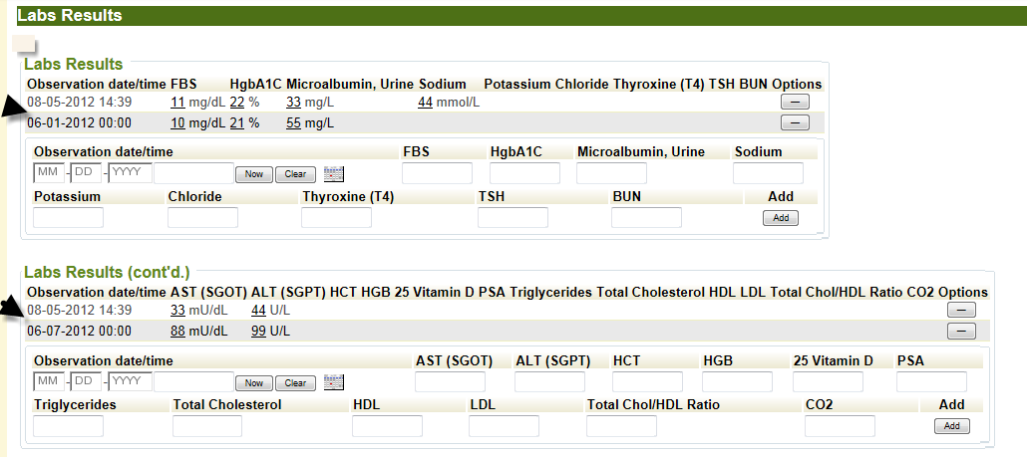The width and height of the screenshot is (1027, 457).
Task: Open calendar picker in first Labs Results form
Action: click(x=334, y=174)
